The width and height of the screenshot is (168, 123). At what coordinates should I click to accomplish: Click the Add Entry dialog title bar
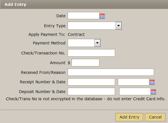84,4
